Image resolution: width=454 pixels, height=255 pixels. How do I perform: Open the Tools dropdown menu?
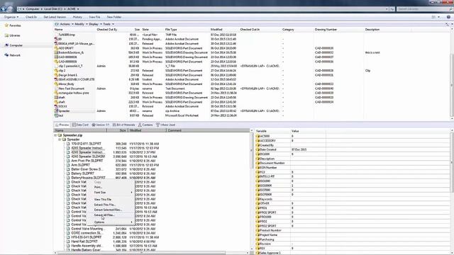[x=109, y=24]
